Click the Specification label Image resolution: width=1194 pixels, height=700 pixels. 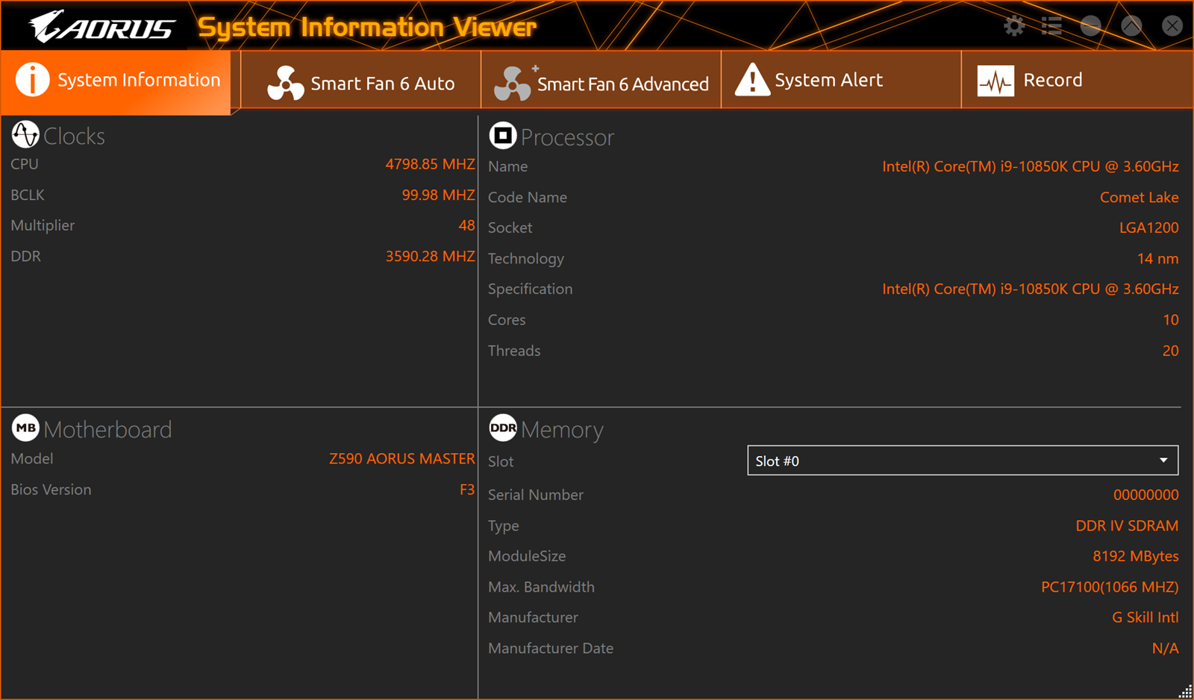pyautogui.click(x=530, y=289)
